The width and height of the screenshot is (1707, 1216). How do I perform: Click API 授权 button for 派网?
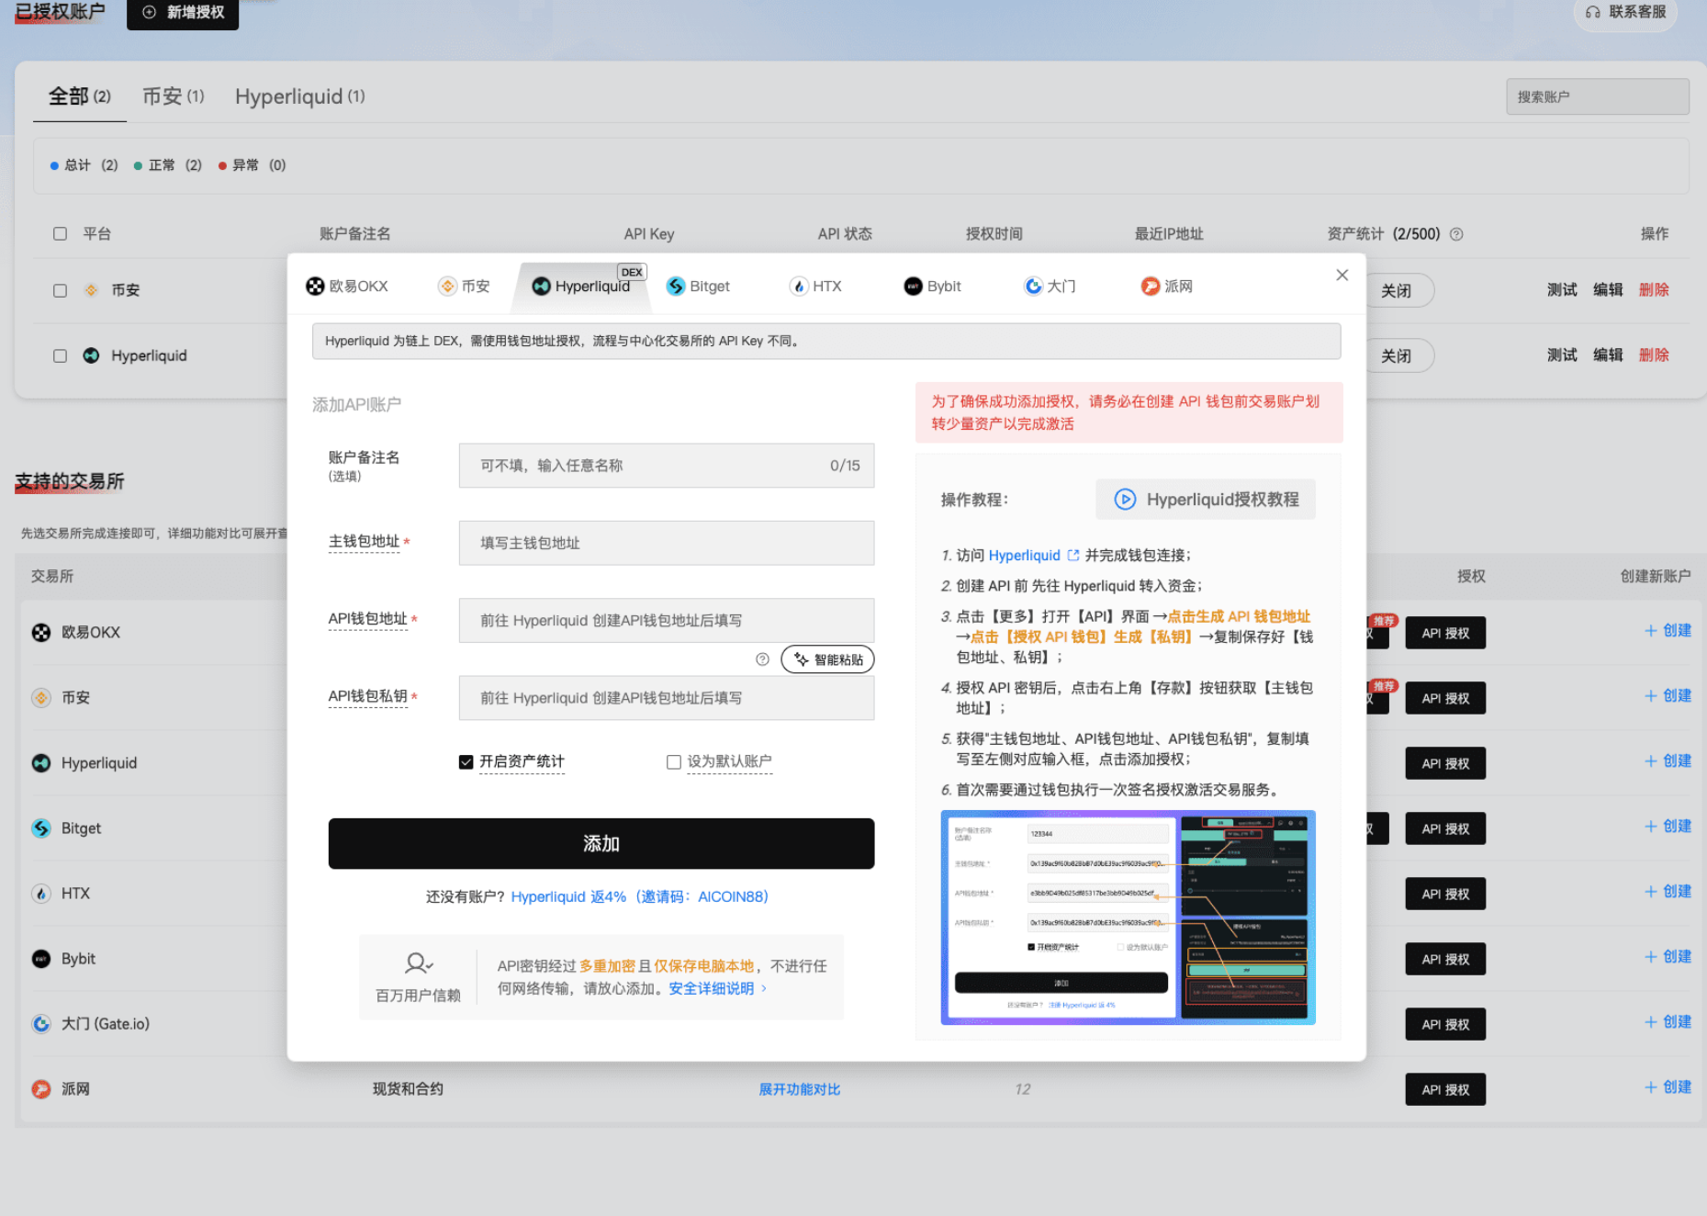tap(1445, 1089)
